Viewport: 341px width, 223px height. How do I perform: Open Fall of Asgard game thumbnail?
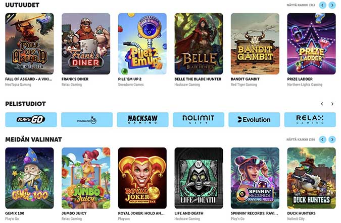[29, 44]
